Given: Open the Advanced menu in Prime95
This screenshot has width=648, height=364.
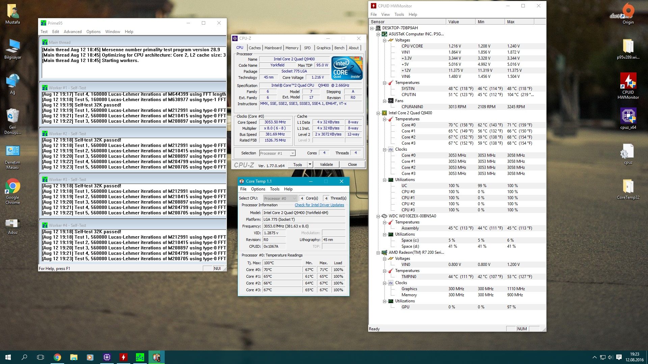Looking at the screenshot, I should pyautogui.click(x=73, y=32).
